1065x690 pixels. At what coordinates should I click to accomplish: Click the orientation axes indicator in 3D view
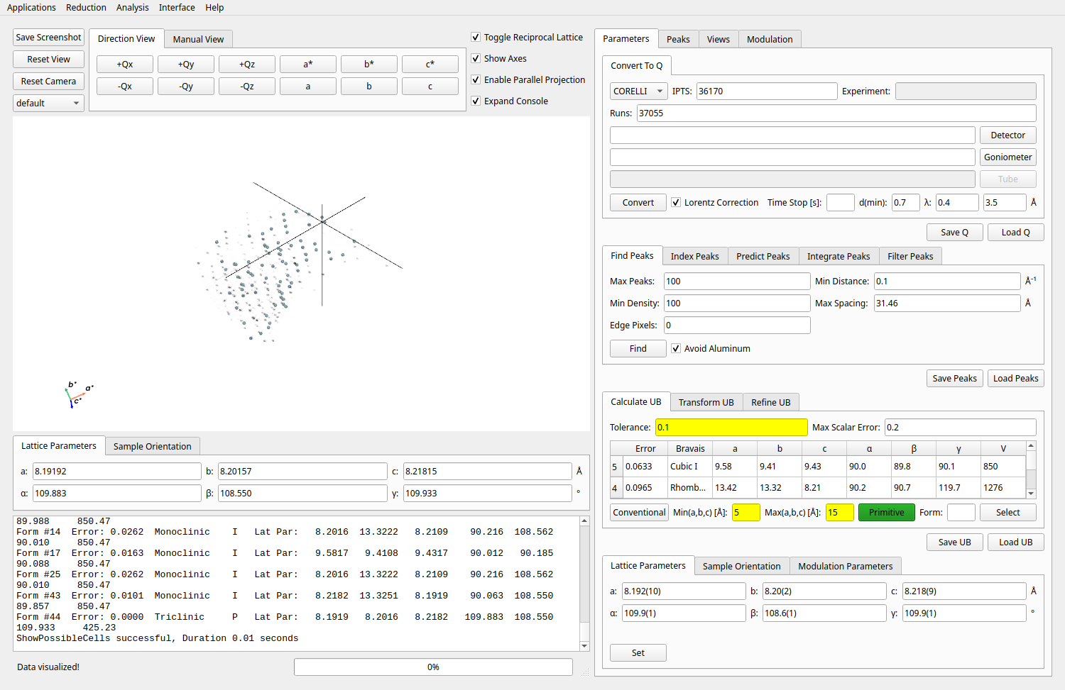coord(78,394)
